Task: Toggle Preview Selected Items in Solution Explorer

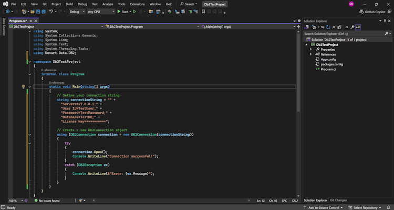Action: 358,26
